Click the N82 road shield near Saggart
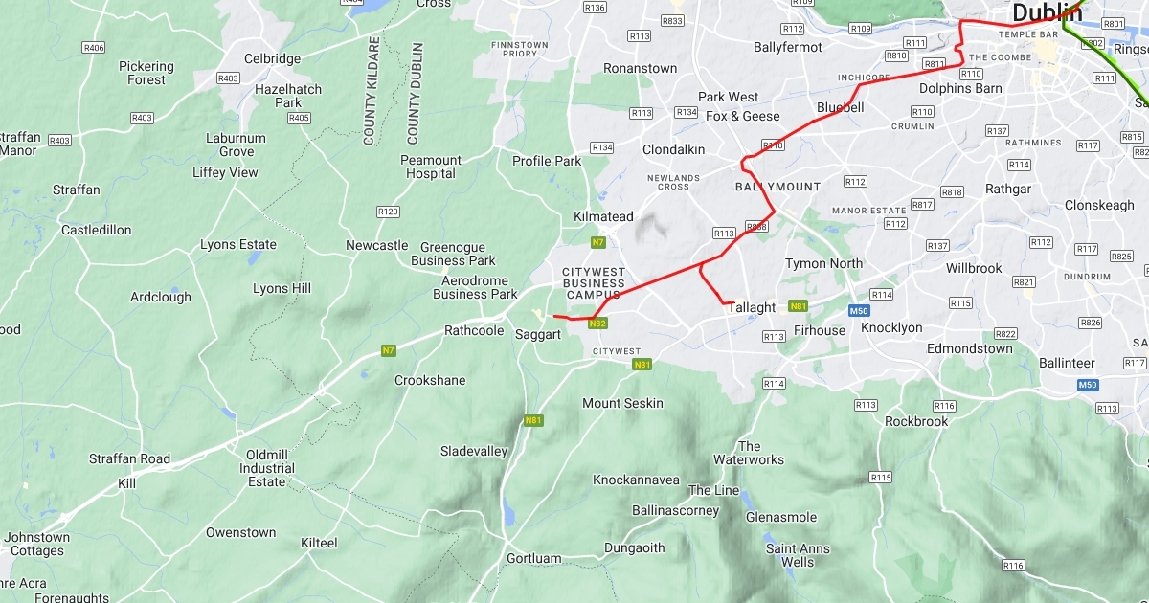This screenshot has width=1149, height=603. click(597, 324)
